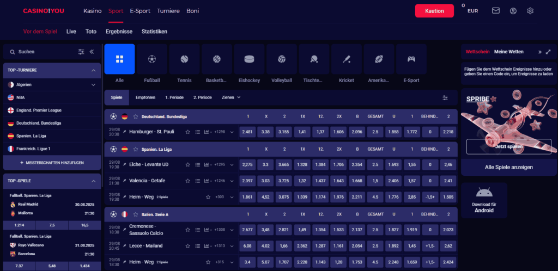Select odds 1.214 for Real Madrid
The height and width of the screenshot is (271, 558).
click(x=19, y=225)
